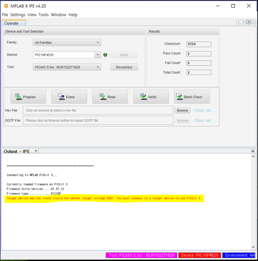The width and height of the screenshot is (258, 261).
Task: Click the disabled SQTP Browse button
Action: (x=182, y=121)
